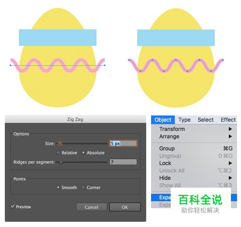Choose Corner points option
This screenshot has height=227, width=241.
(x=84, y=187)
